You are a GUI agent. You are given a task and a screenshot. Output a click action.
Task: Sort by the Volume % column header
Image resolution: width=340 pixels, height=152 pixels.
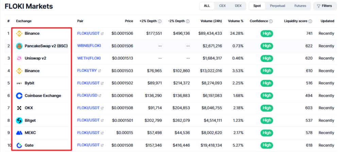tap(236, 21)
